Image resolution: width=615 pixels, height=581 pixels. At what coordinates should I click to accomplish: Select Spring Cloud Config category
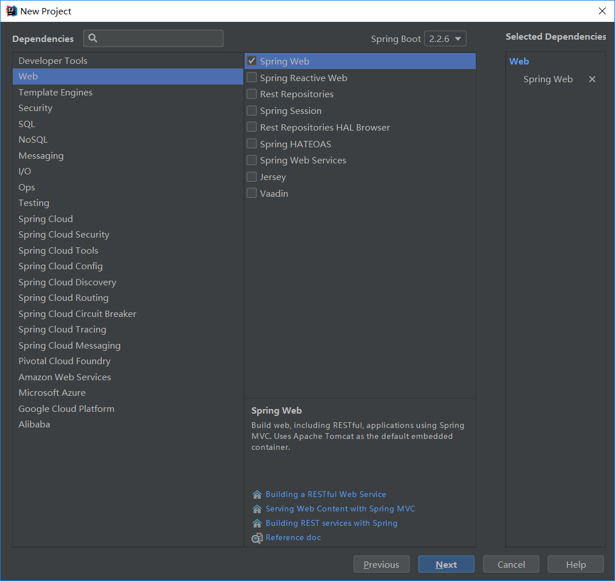pyautogui.click(x=128, y=266)
